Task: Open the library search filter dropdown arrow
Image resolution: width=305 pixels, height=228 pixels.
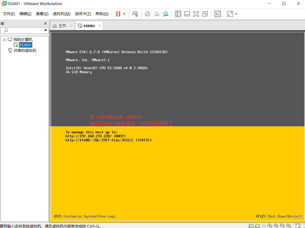Action: point(46,30)
